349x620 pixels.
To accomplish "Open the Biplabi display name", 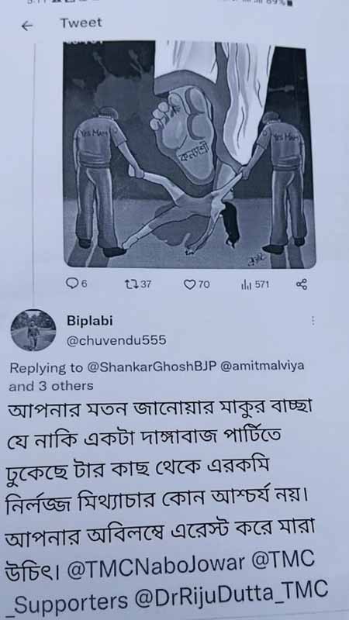I will (x=90, y=322).
